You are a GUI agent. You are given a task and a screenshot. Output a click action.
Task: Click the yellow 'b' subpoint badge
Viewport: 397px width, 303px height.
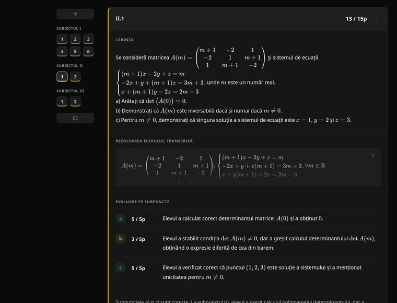pos(121,239)
